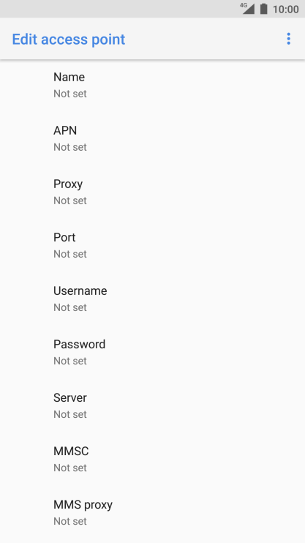Image resolution: width=305 pixels, height=543 pixels.
Task: Tap the Not set value under Name
Action: [70, 94]
